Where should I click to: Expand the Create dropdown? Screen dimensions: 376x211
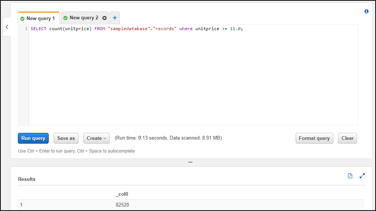(96, 138)
